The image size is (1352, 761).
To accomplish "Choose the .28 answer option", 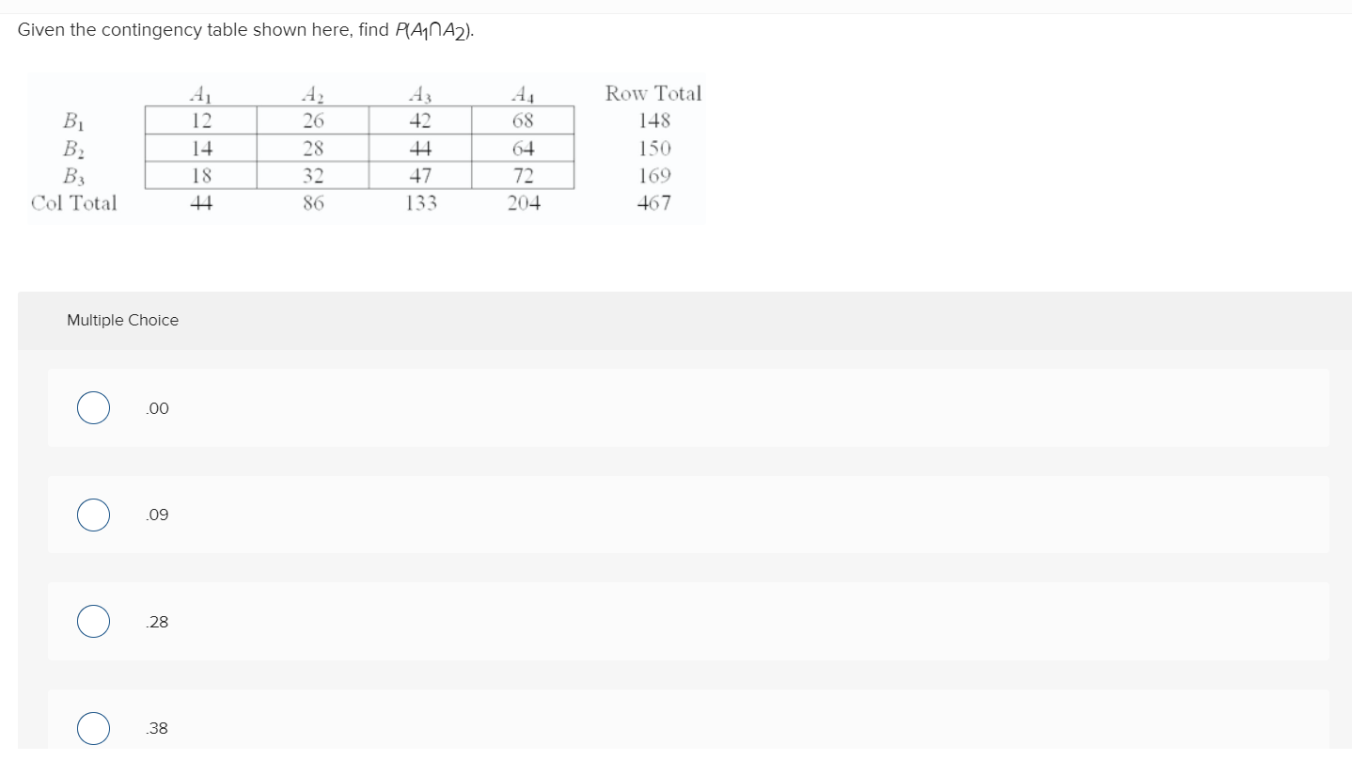I will coord(92,621).
